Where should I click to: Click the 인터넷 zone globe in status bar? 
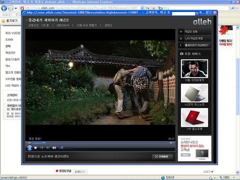163,178
